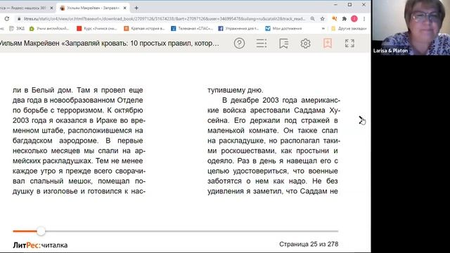Toggle fullscreen reading mode icon
The height and width of the screenshot is (253, 450).
click(x=349, y=44)
